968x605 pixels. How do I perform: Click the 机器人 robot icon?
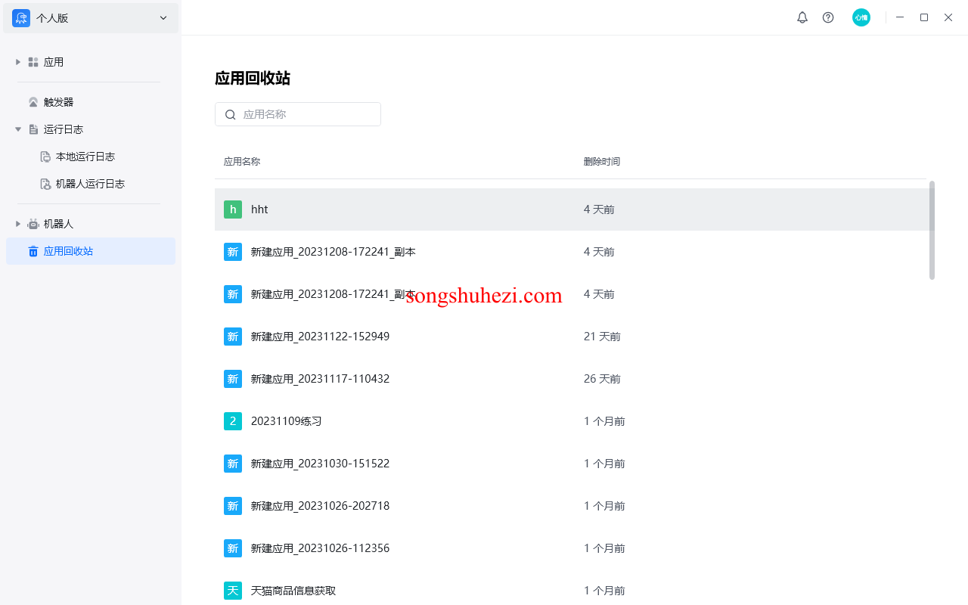(33, 224)
